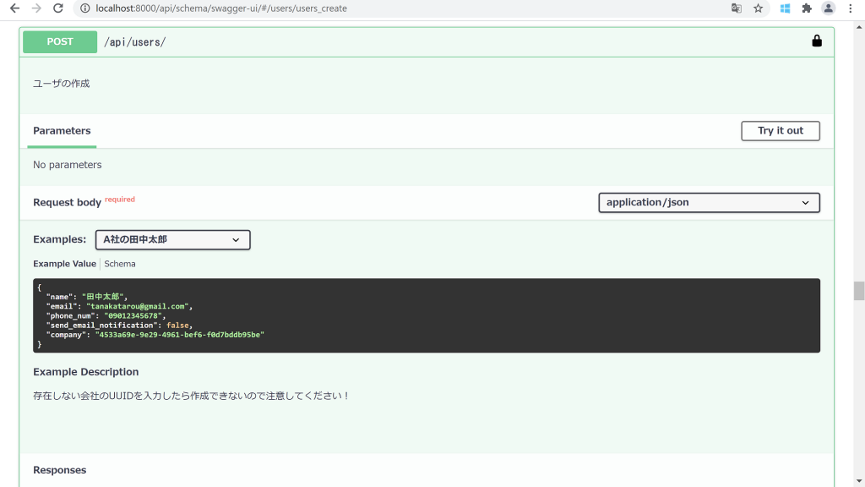This screenshot has width=865, height=487.
Task: Open the Chrome profile avatar
Action: click(x=828, y=8)
